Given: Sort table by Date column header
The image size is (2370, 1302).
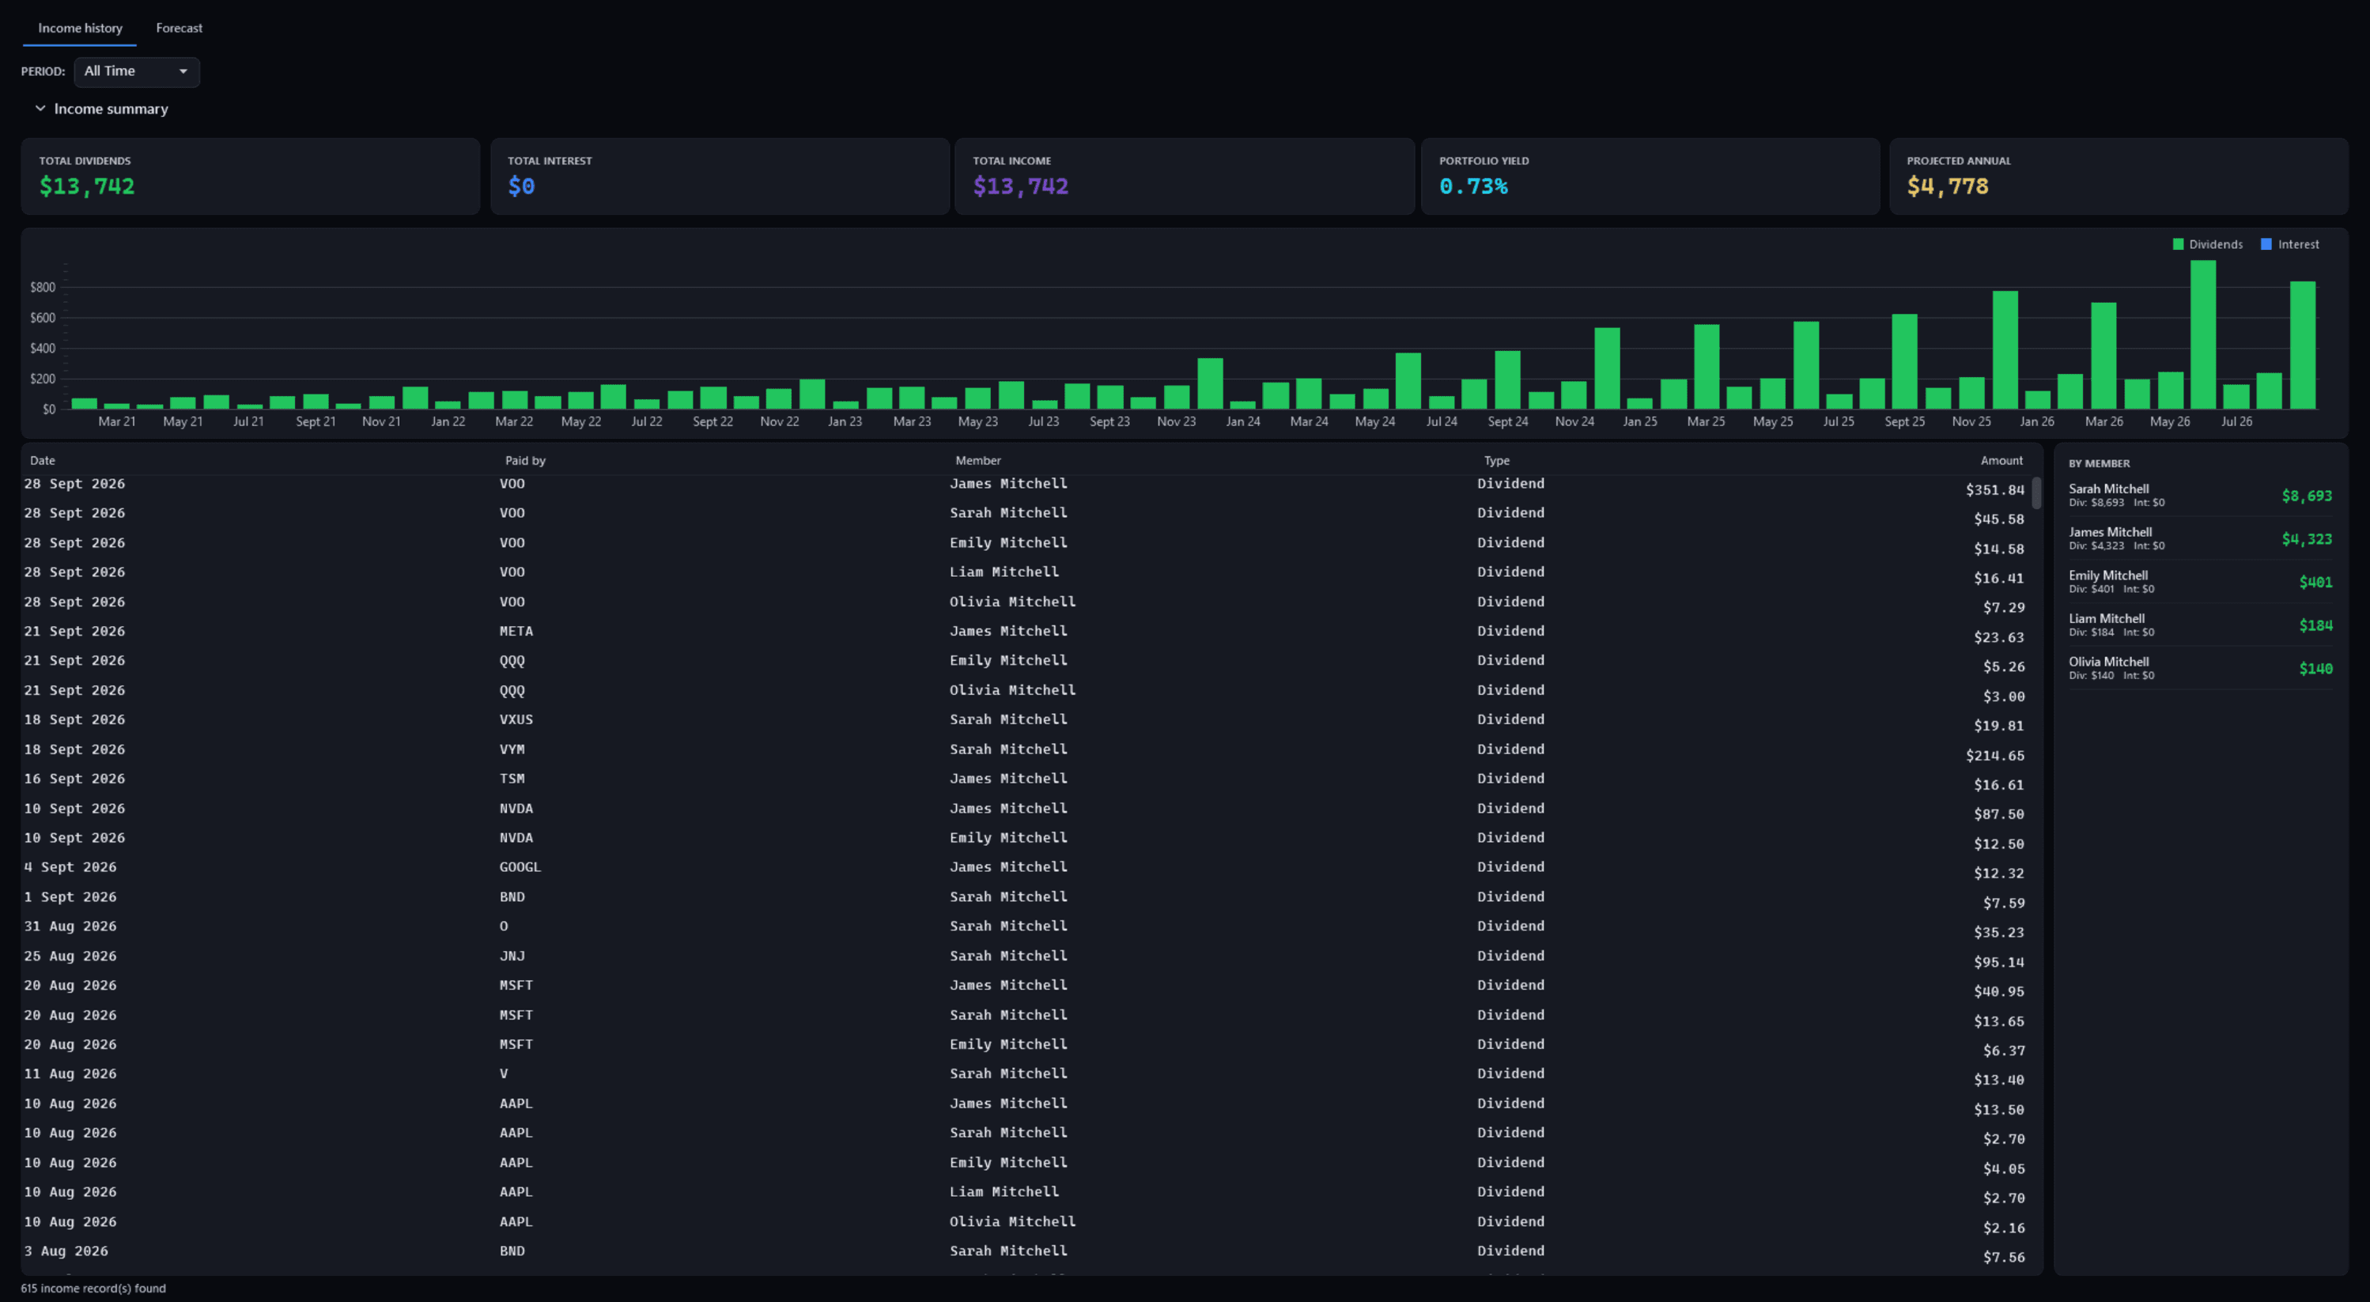Looking at the screenshot, I should (43, 460).
